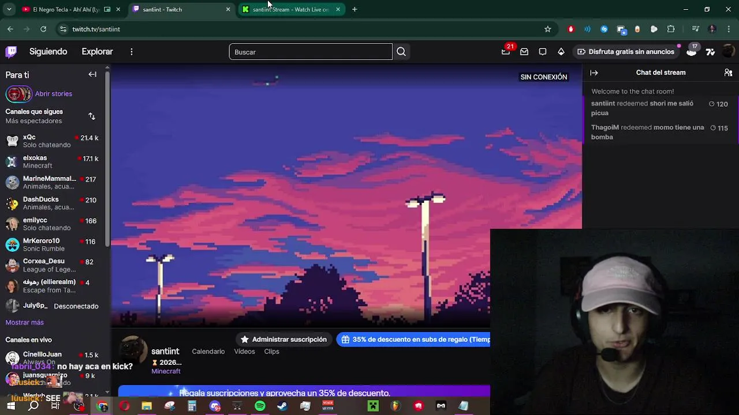
Task: Bookmark this page with the star
Action: click(x=547, y=29)
